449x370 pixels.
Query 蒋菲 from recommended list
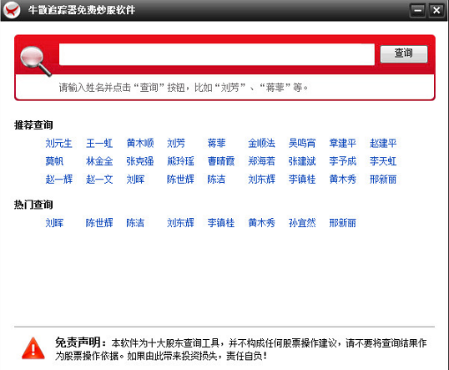216,143
